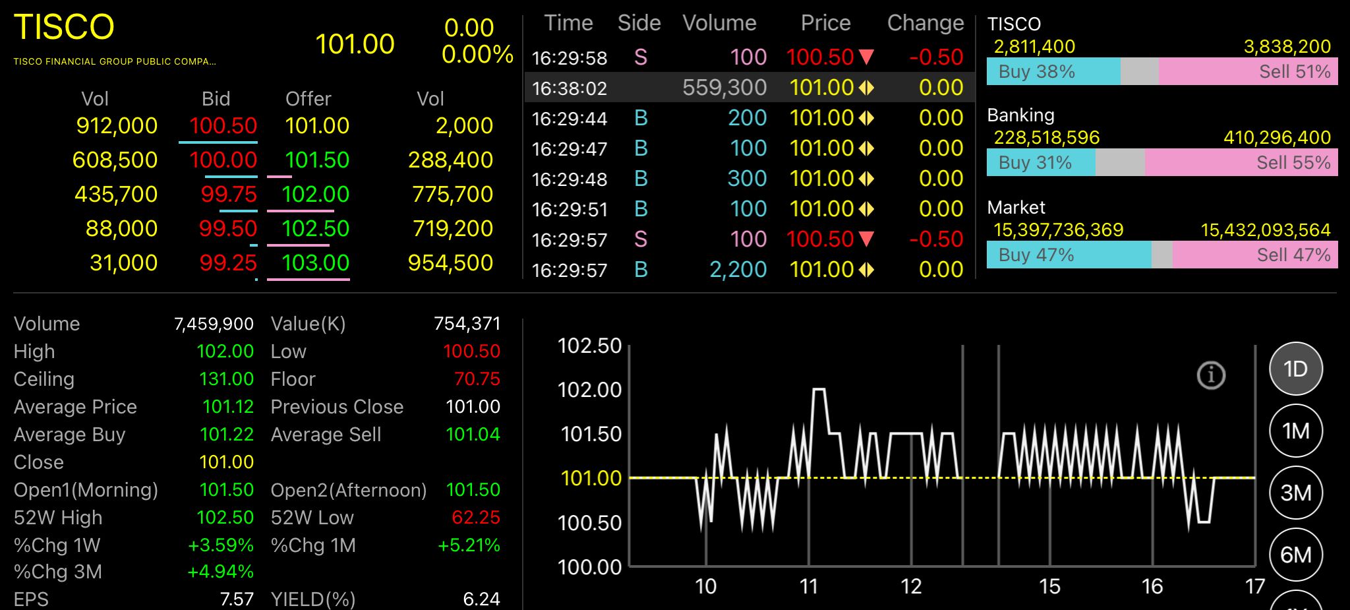
Task: Select bid price 99.75
Action: tap(229, 194)
